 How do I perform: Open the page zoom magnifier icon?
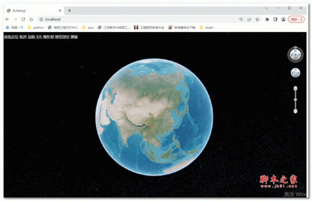pyautogui.click(x=241, y=19)
